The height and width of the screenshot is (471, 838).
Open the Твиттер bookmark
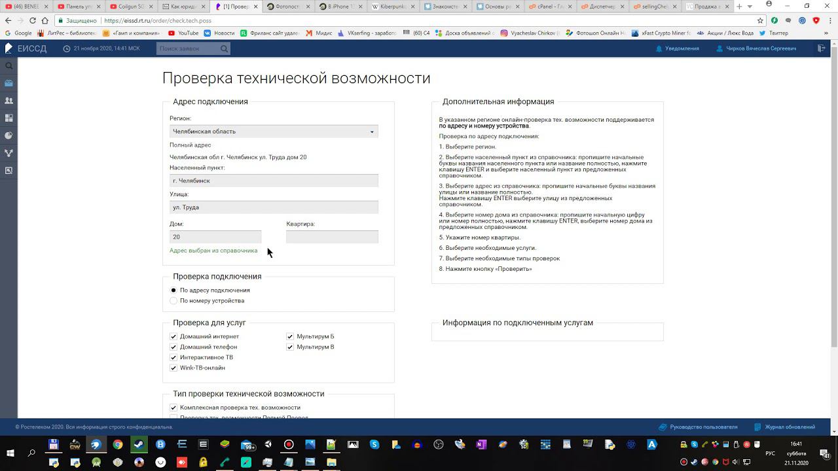[774, 33]
